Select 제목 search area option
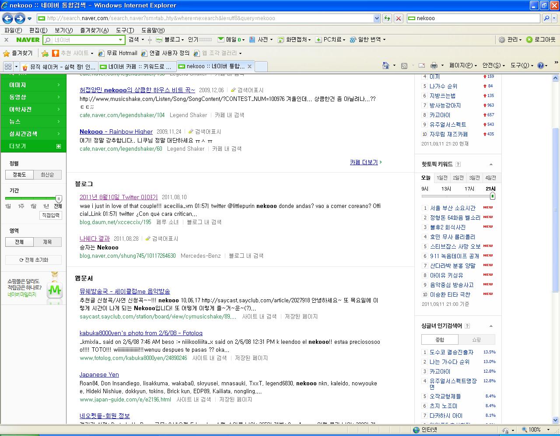Viewport: 560px width, 436px height. click(47, 242)
